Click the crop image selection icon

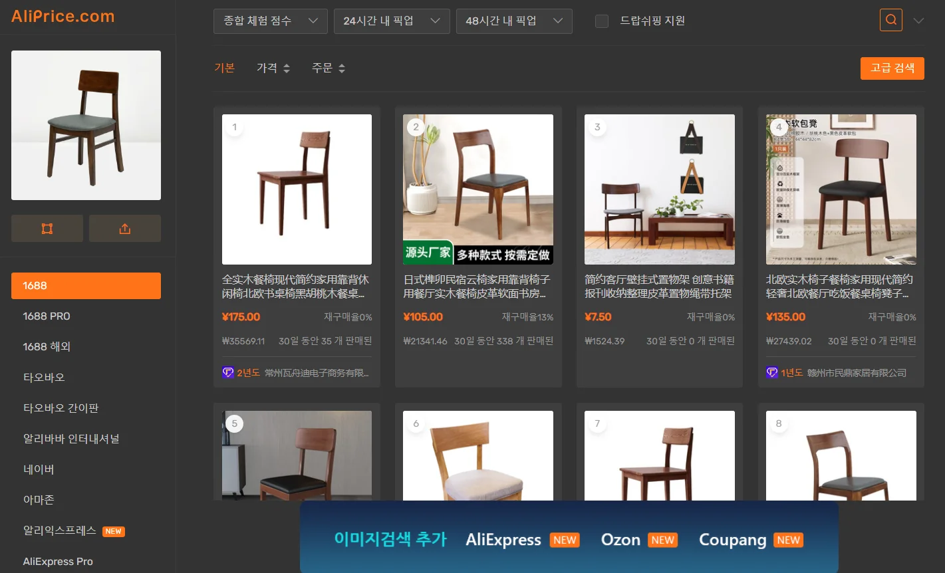pos(47,229)
